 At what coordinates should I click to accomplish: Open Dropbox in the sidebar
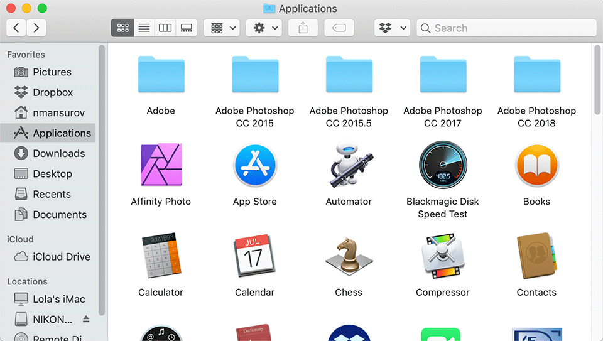48,92
